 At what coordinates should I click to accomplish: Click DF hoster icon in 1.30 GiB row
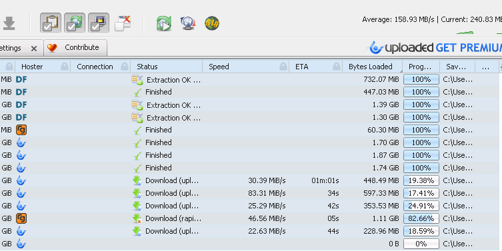tap(21, 117)
